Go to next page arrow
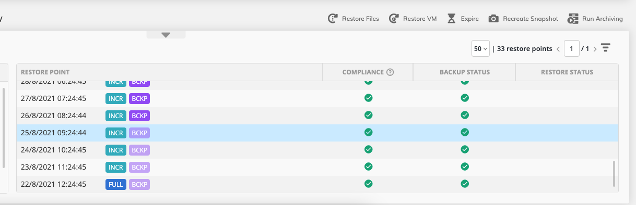 (595, 49)
